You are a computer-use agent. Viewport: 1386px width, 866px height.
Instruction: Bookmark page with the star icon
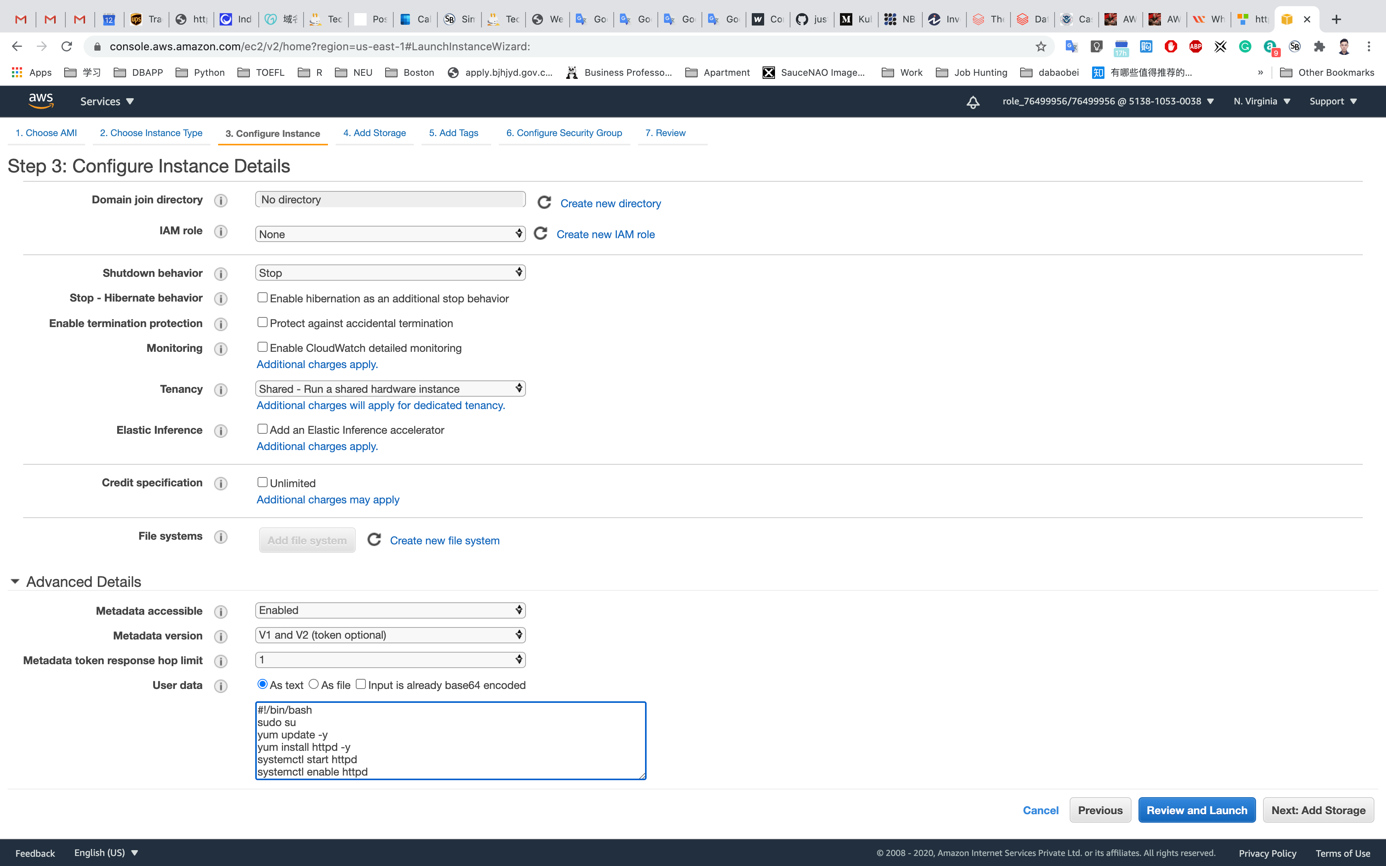1041,46
